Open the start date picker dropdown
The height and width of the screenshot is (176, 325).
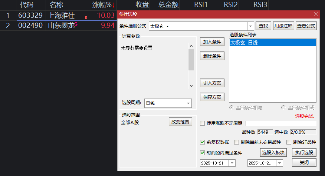point(232,163)
